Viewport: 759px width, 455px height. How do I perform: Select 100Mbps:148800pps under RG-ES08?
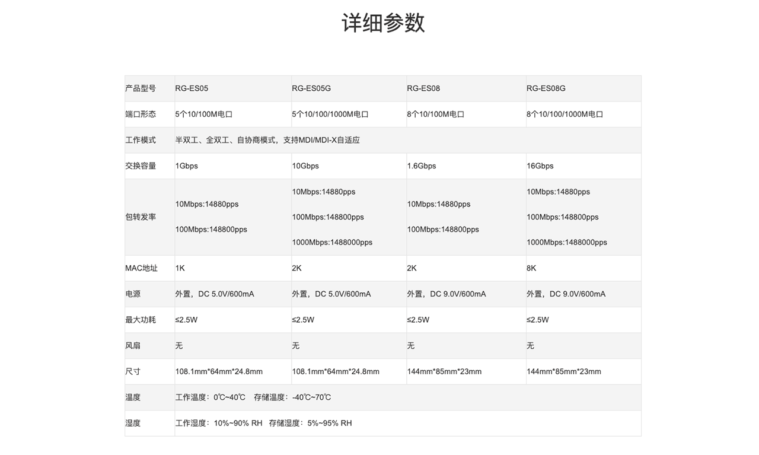coord(443,230)
